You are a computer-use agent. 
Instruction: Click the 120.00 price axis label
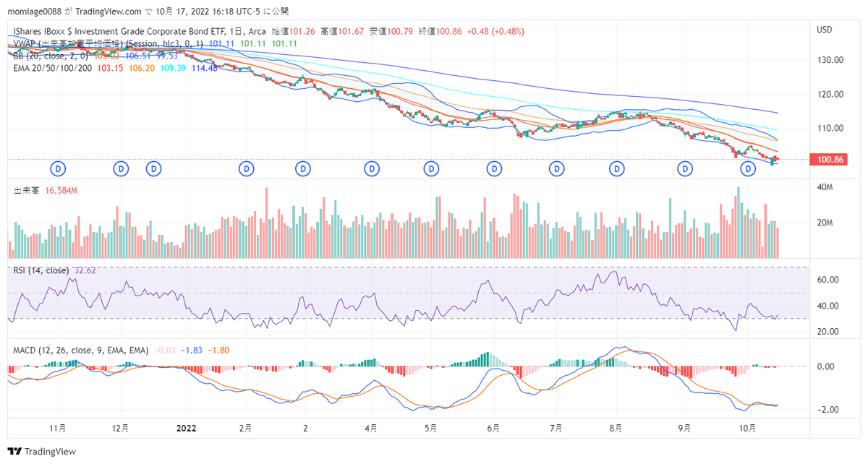click(x=830, y=94)
